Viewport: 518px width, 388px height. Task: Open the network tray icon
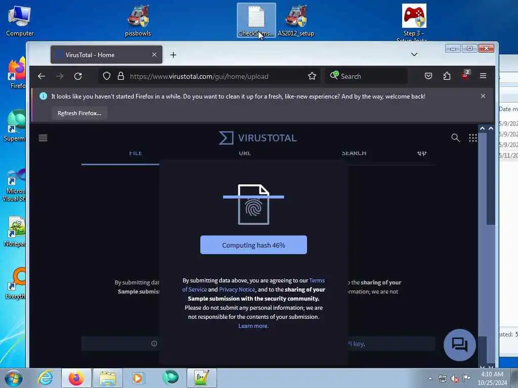442,378
